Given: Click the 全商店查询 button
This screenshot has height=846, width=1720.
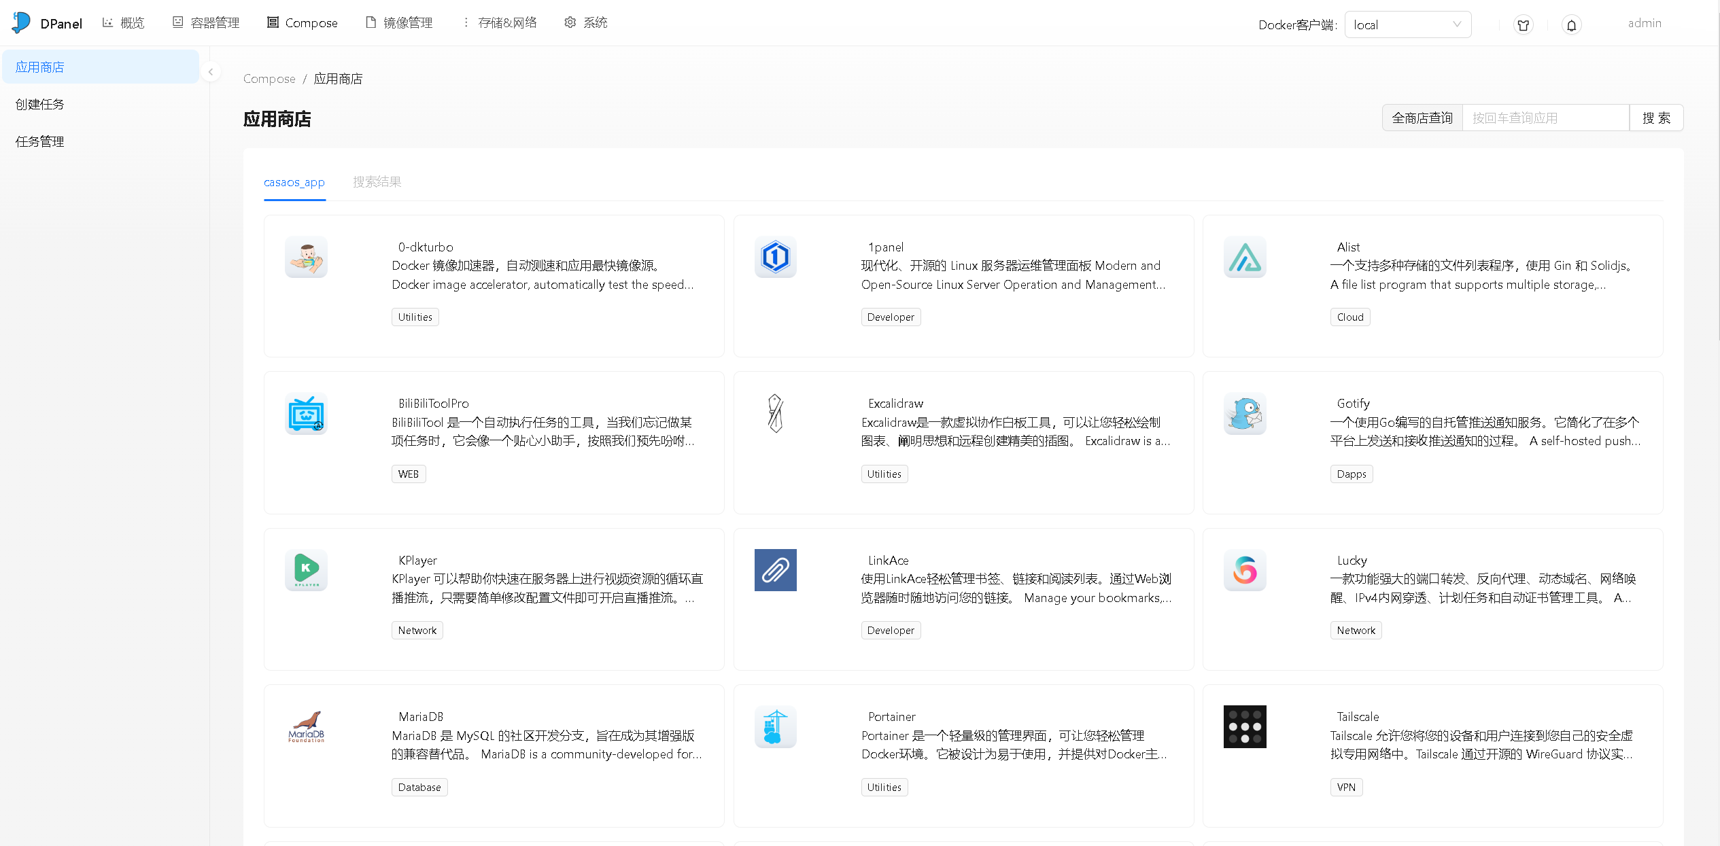Looking at the screenshot, I should (1422, 117).
